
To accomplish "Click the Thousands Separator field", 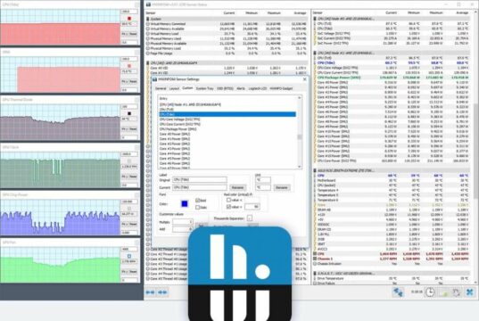I will point(250,218).
